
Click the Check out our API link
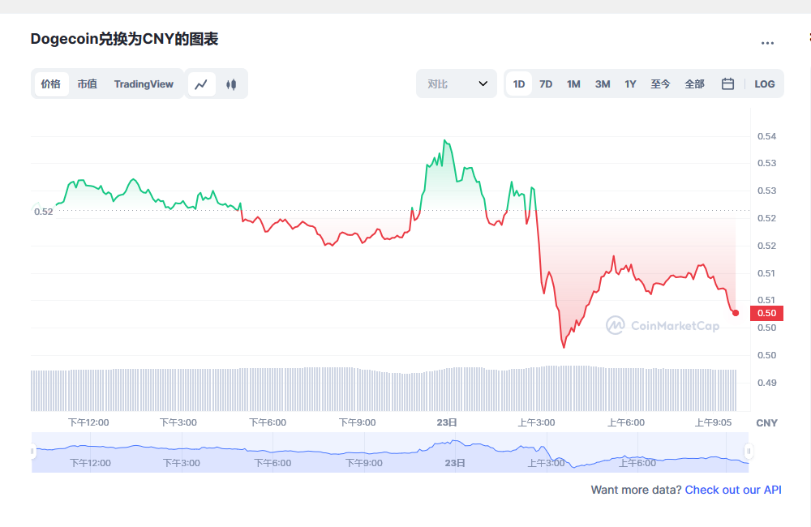[732, 490]
